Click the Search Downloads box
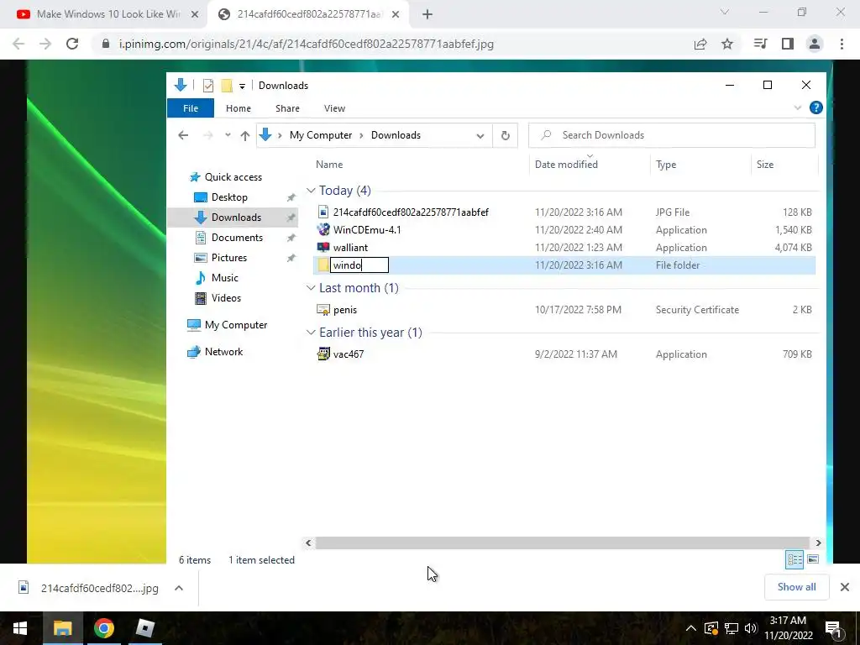 tap(671, 135)
